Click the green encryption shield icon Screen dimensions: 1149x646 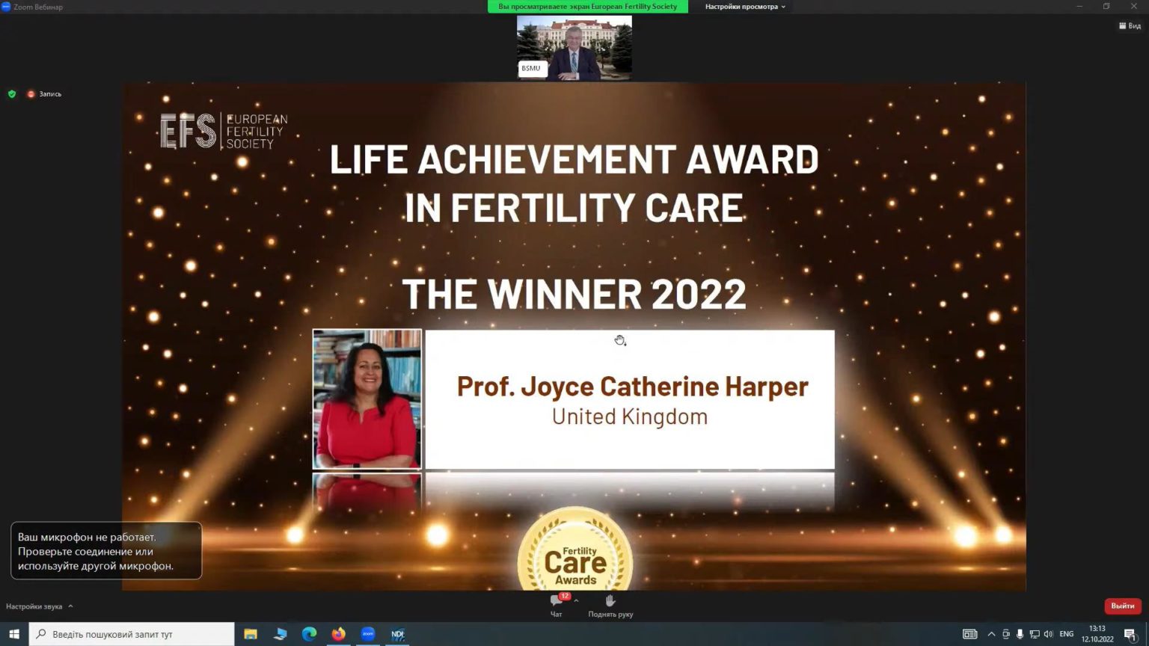tap(12, 94)
